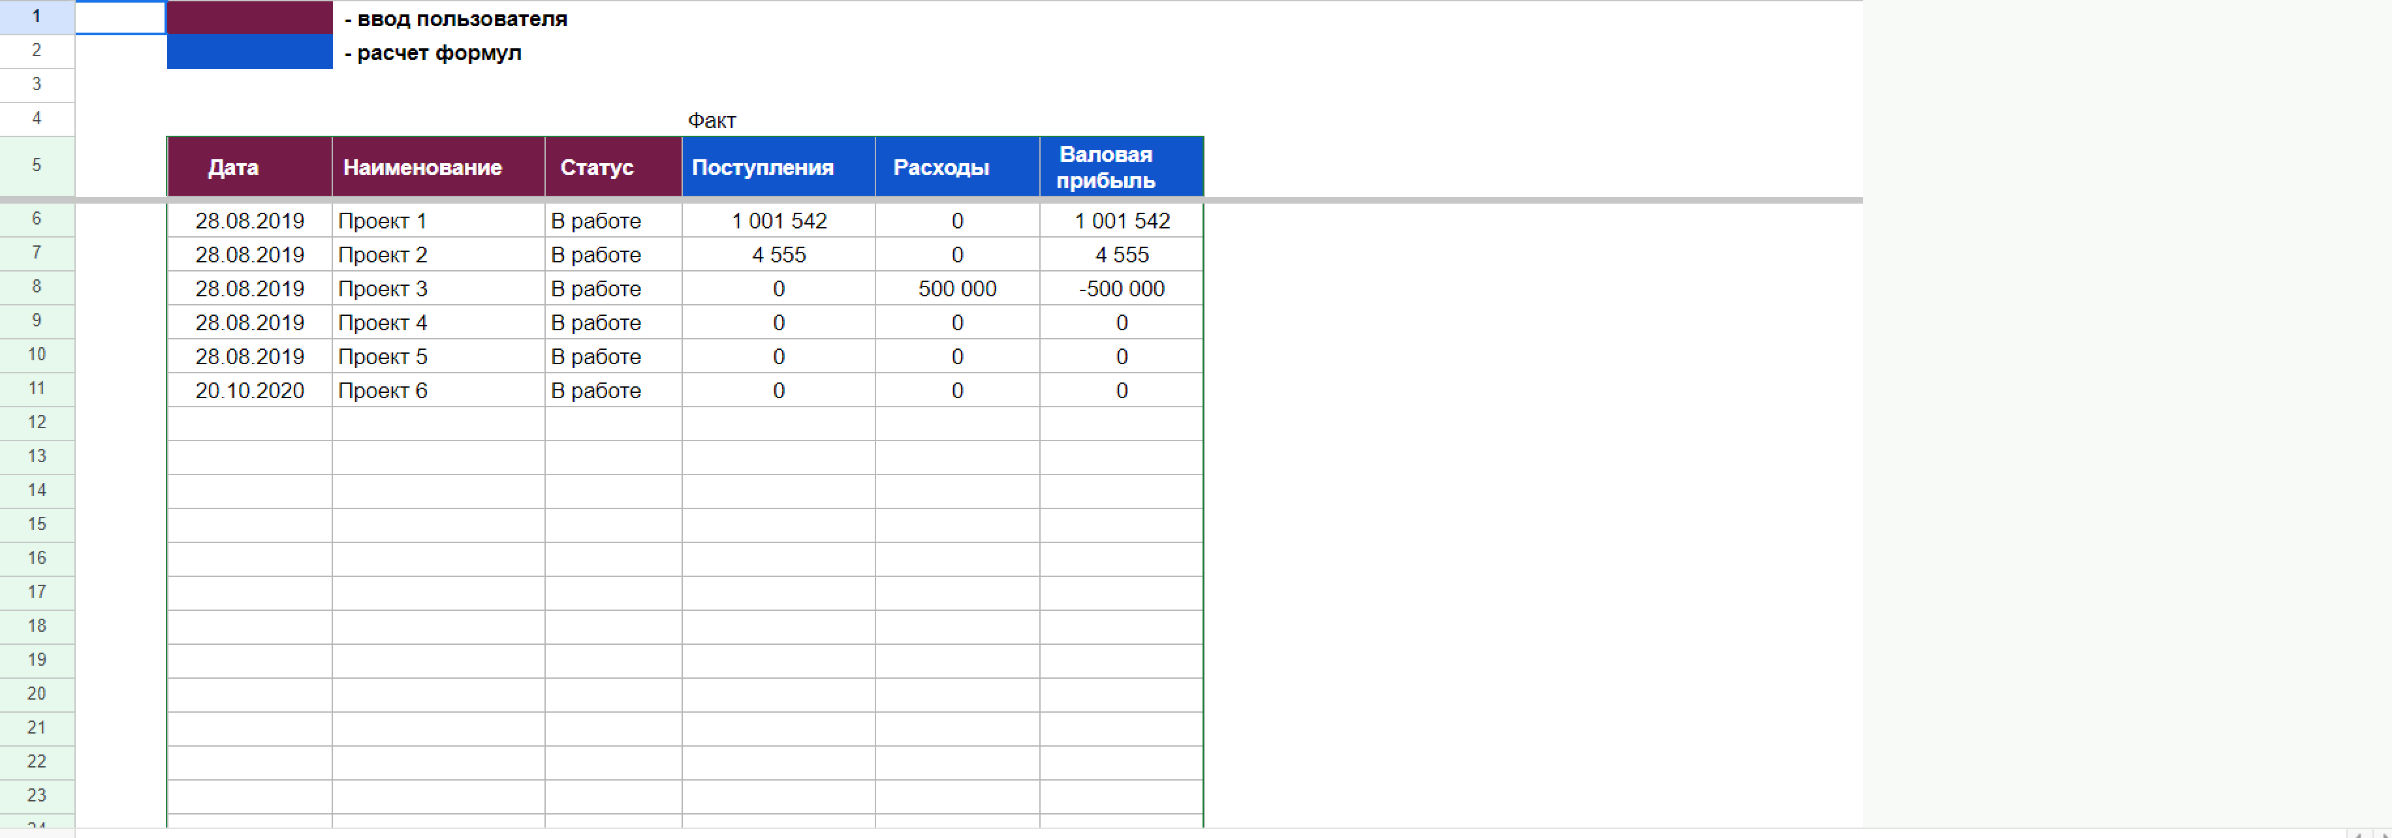Select the maroon user-input legend cell
Screen dimensions: 2392x838
(x=249, y=18)
